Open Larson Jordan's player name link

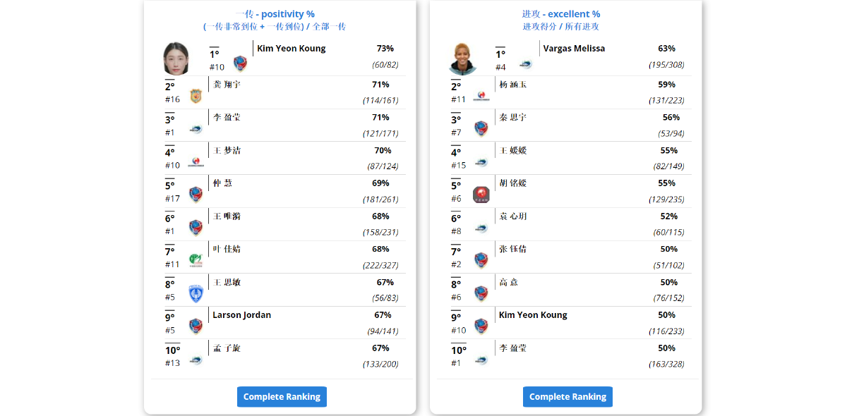tap(241, 315)
